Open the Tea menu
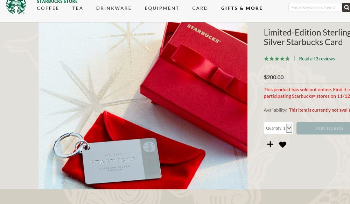This screenshot has height=204, width=350. click(78, 8)
